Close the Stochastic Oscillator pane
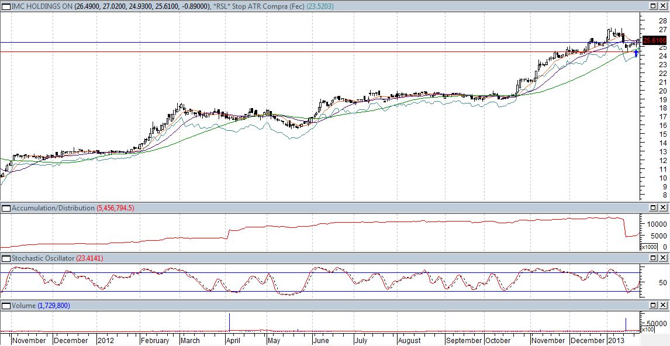The height and width of the screenshot is (346, 670). [664, 258]
